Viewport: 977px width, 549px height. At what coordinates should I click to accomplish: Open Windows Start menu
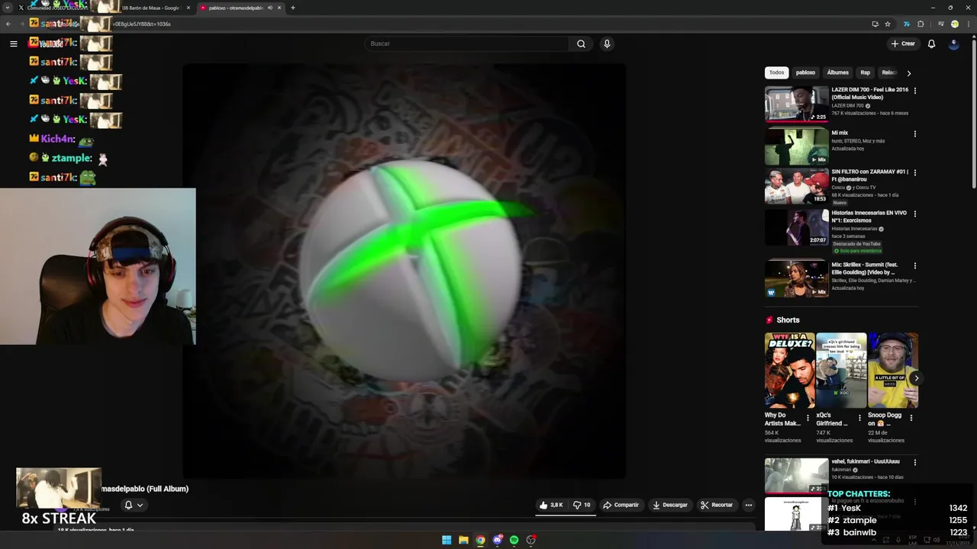click(x=447, y=540)
